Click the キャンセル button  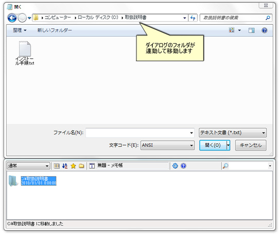[x=251, y=145]
